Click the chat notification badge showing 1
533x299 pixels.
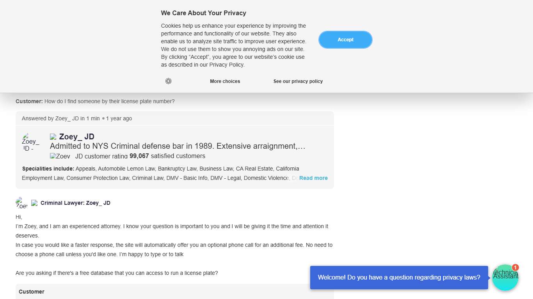point(515,267)
